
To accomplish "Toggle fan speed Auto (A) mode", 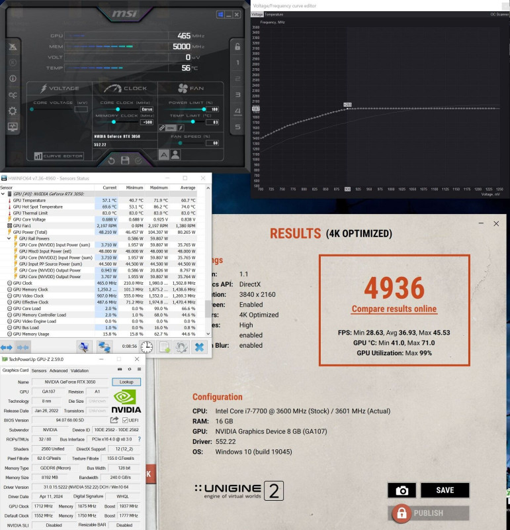I will click(164, 155).
